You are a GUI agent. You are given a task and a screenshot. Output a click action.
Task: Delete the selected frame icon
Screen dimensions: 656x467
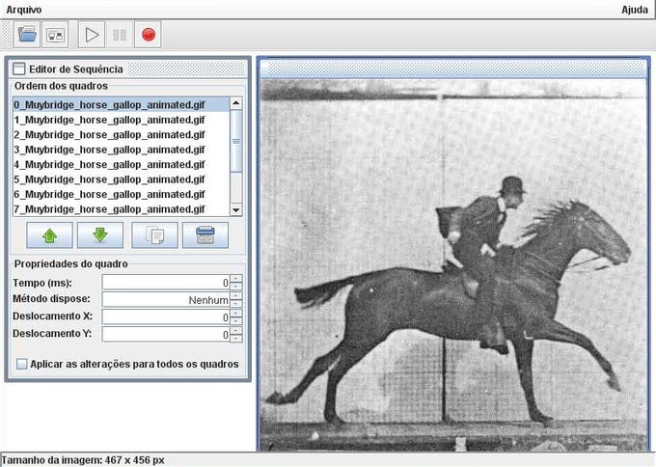205,235
